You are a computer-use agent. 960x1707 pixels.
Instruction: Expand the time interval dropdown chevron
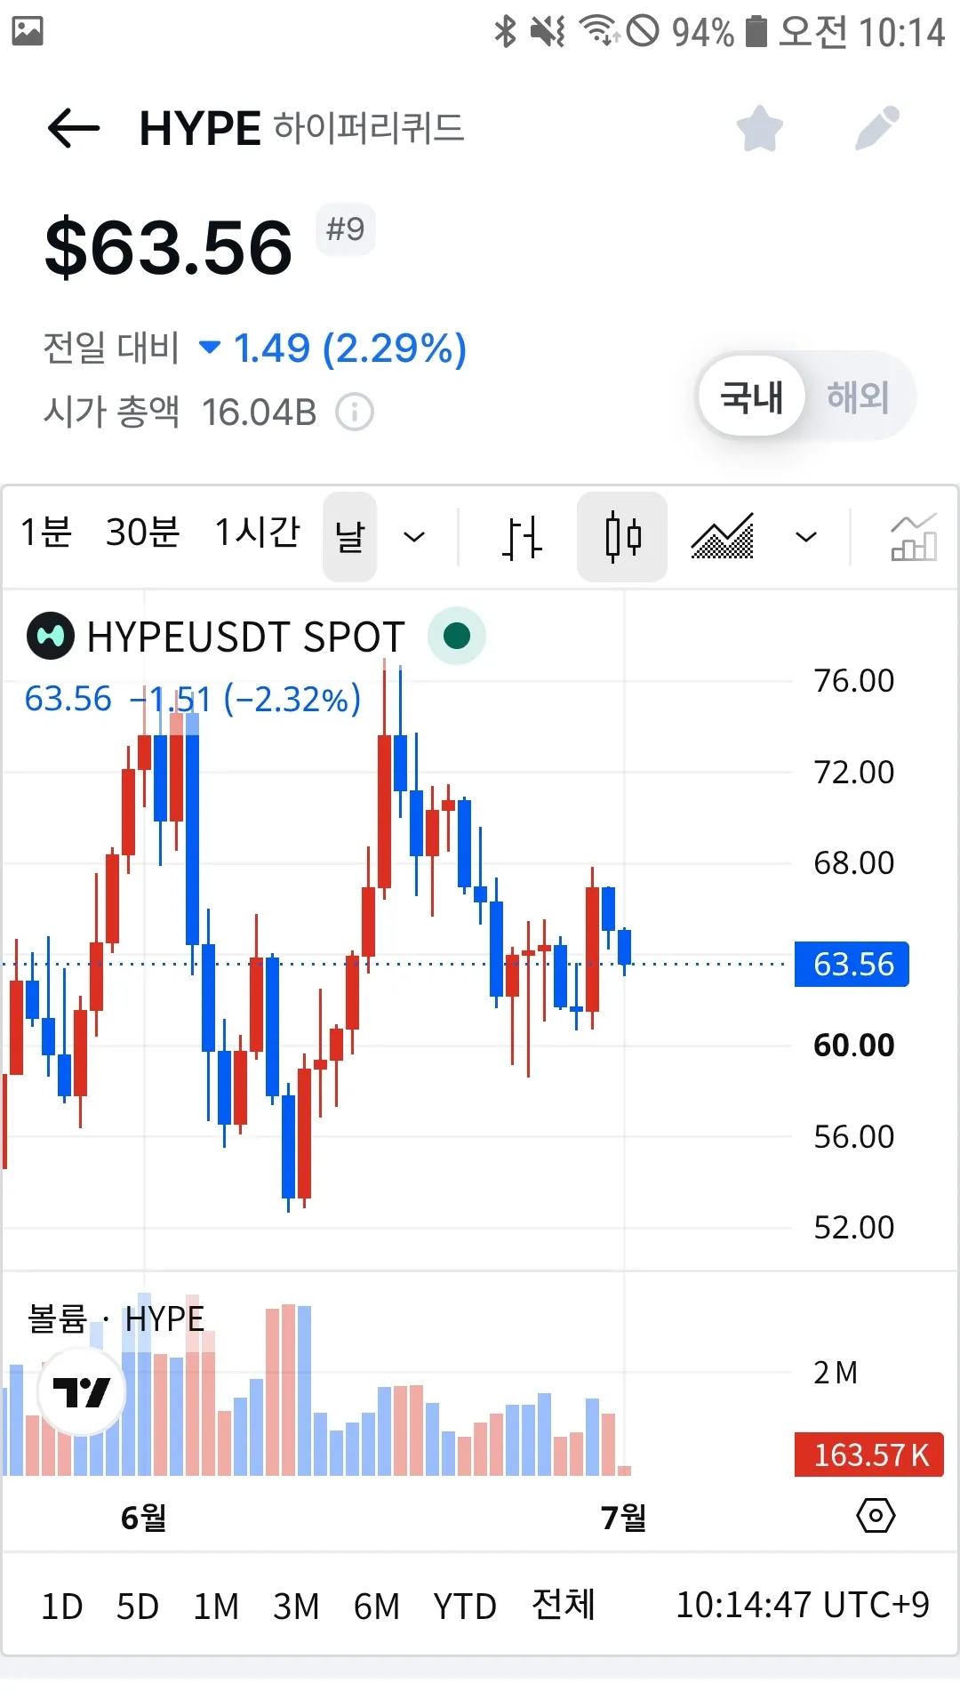[414, 537]
